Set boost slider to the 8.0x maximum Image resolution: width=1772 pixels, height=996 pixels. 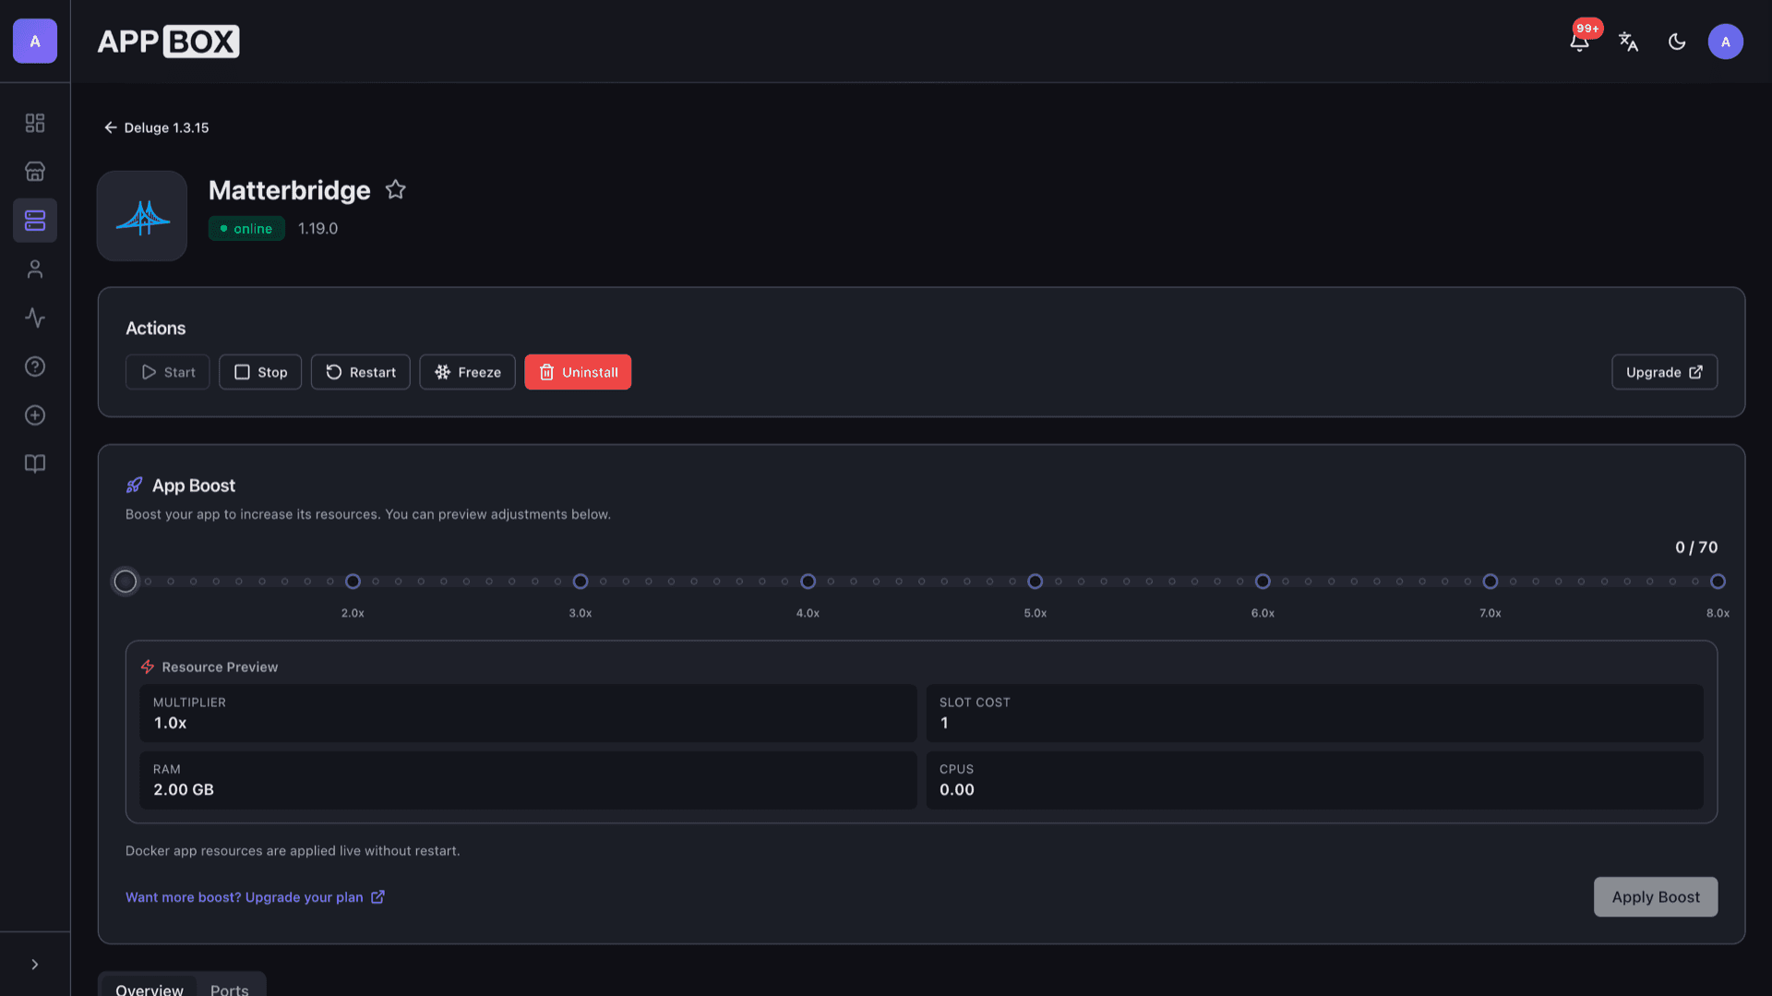tap(1718, 582)
